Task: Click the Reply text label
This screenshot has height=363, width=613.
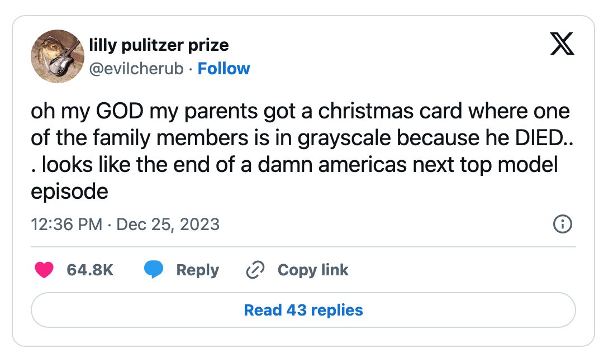Action: coord(197,270)
